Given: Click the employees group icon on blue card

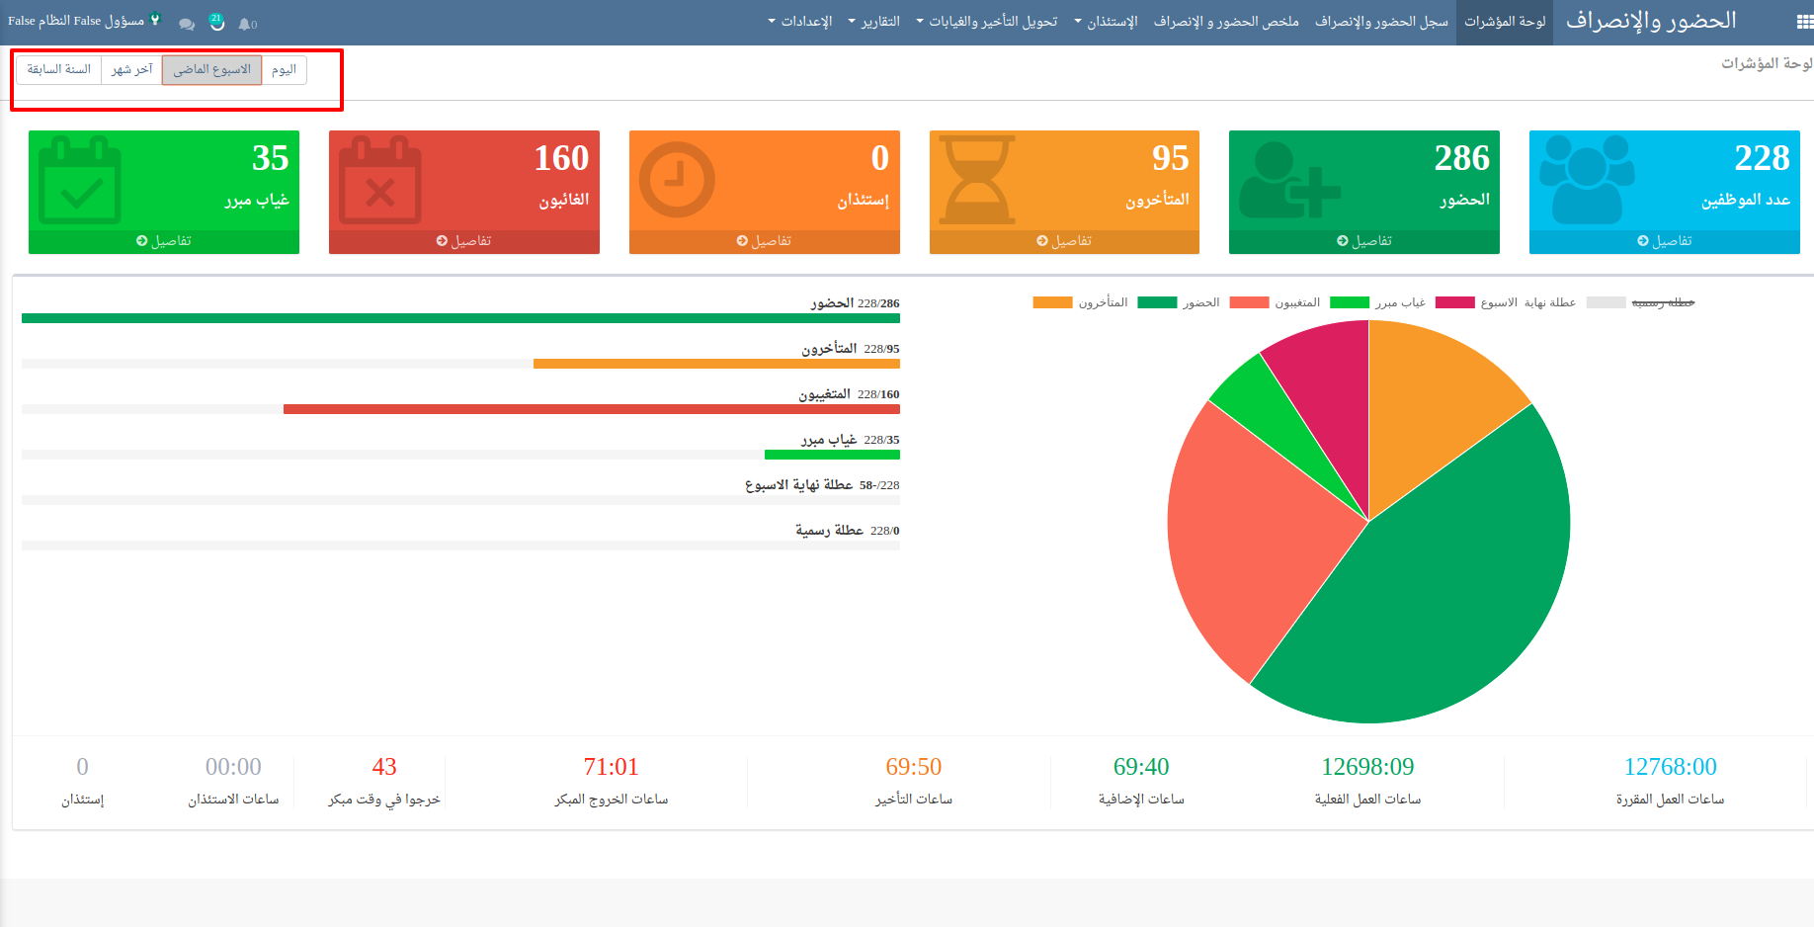Looking at the screenshot, I should click(x=1586, y=179).
